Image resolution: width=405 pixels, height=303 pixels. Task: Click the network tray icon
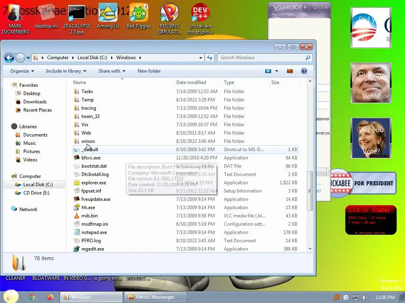click(356, 297)
